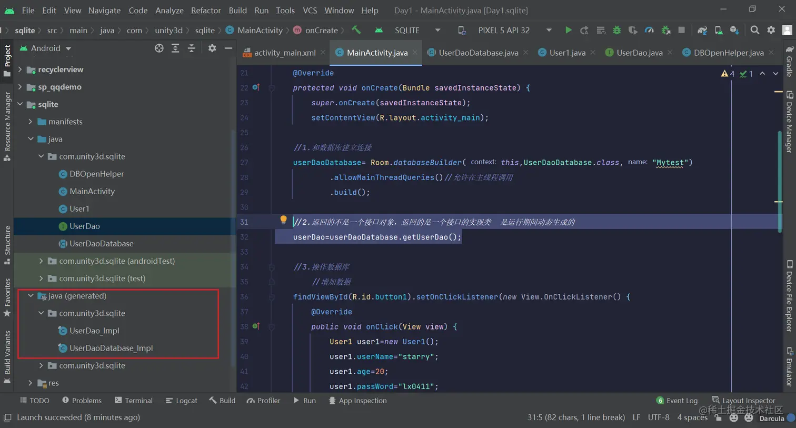
Task: Click the lightbulb intention icon on line 31
Action: click(283, 220)
